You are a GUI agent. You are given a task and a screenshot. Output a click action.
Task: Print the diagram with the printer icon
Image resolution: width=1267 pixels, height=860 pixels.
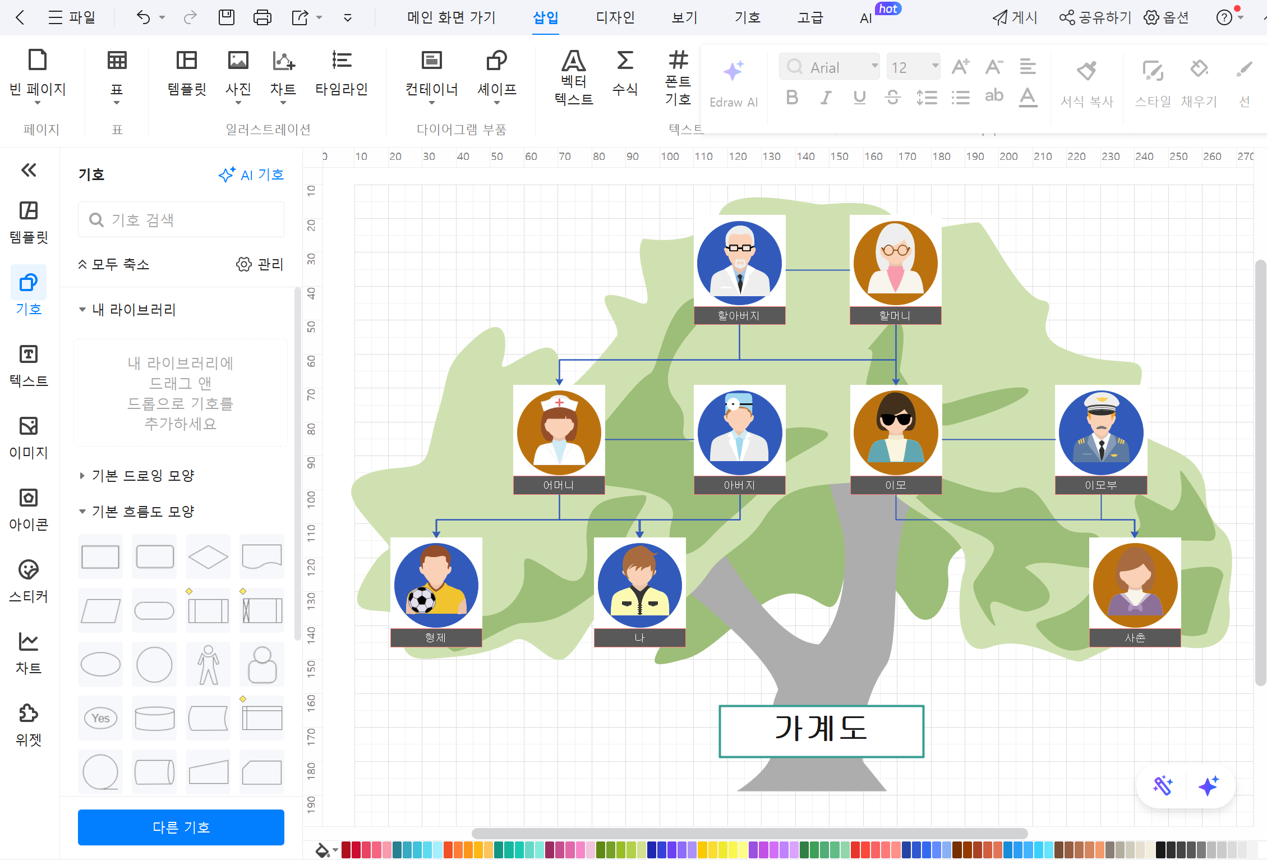pyautogui.click(x=262, y=17)
